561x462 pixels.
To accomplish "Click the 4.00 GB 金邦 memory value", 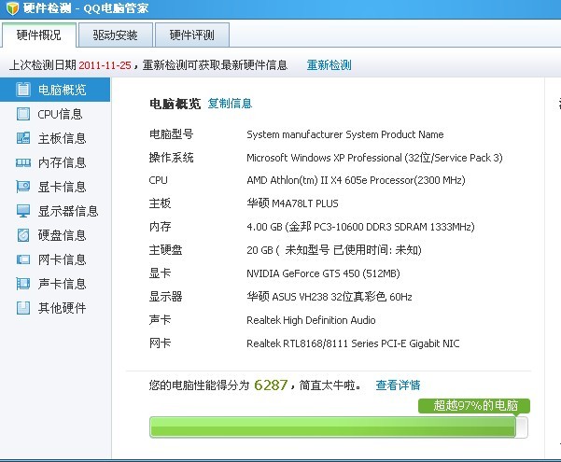I will point(360,227).
